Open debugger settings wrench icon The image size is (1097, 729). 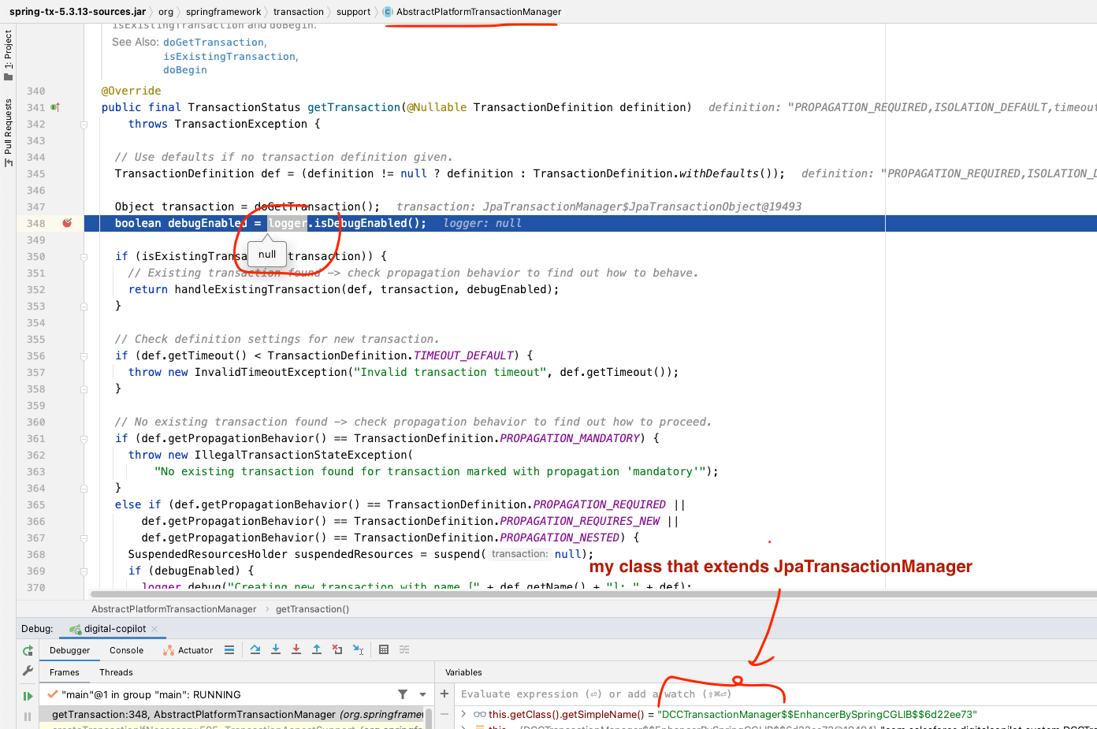(x=28, y=671)
